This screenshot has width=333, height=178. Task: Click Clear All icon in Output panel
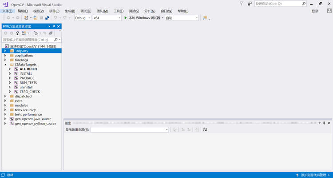[197, 129]
